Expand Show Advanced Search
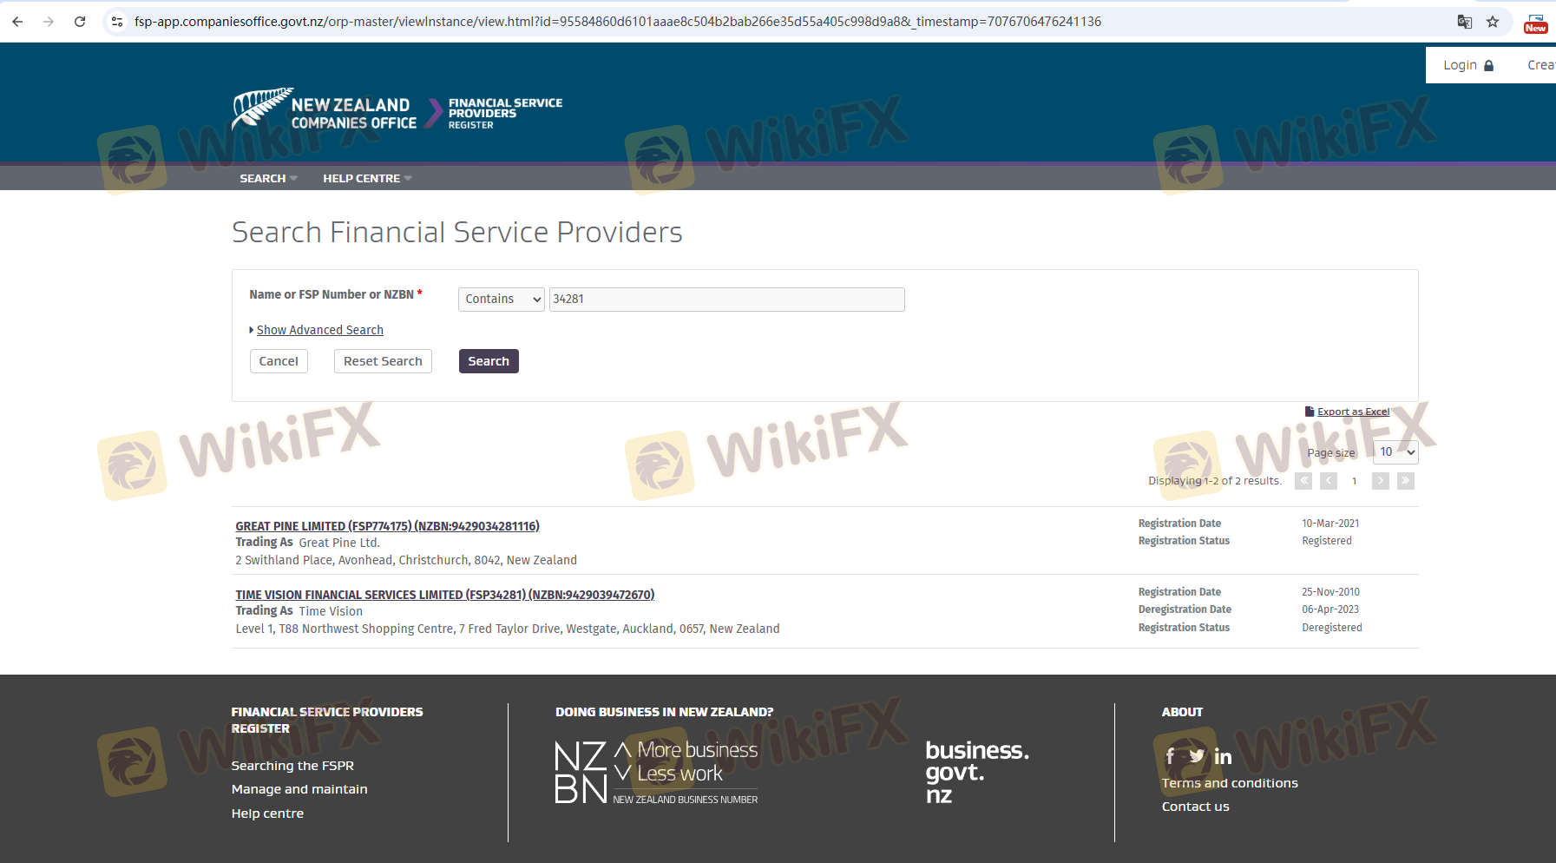The width and height of the screenshot is (1556, 863). point(319,330)
